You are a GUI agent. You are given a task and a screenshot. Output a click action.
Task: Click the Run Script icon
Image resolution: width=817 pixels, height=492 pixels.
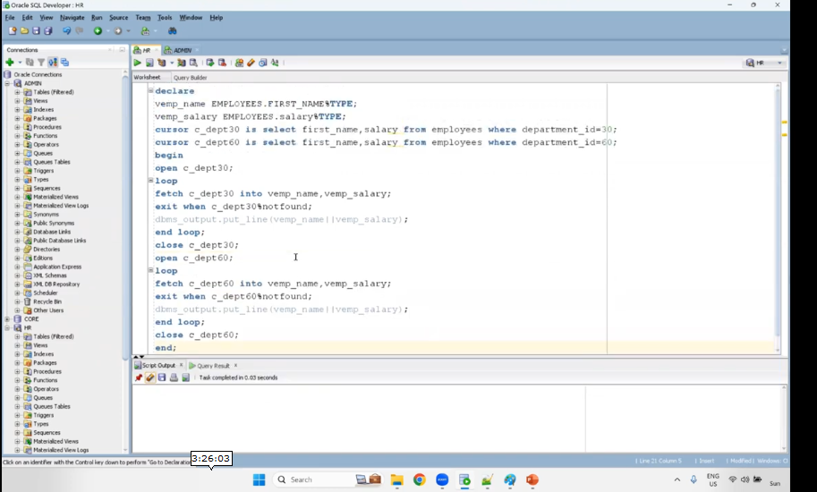pos(149,63)
